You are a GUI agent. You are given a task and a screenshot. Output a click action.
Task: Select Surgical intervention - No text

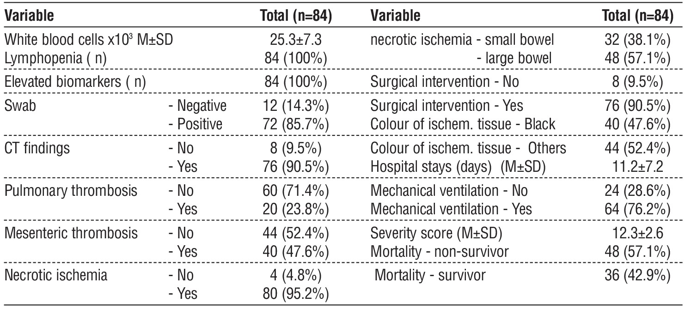[445, 82]
